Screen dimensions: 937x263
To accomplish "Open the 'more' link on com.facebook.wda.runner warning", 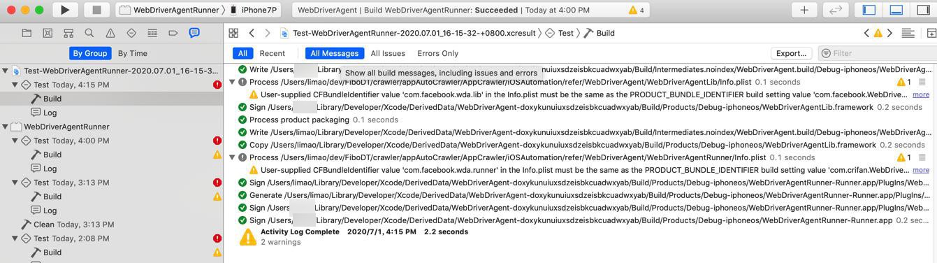I will [921, 170].
